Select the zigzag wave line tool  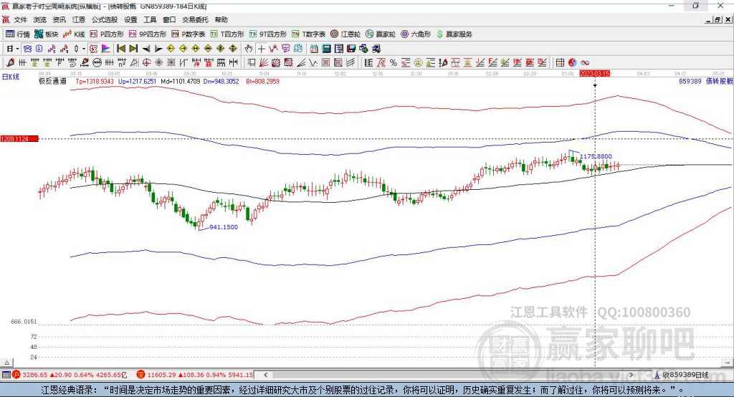(x=313, y=62)
